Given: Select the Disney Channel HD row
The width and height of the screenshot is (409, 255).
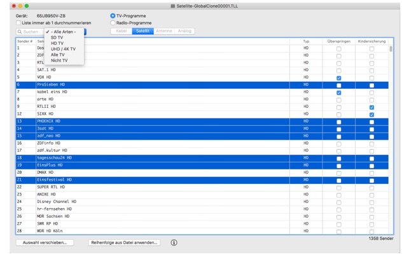Looking at the screenshot, I should click(202, 202).
